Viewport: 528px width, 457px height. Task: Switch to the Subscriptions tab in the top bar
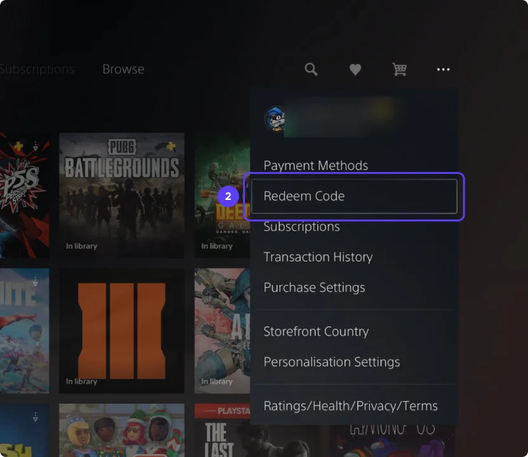pos(37,69)
